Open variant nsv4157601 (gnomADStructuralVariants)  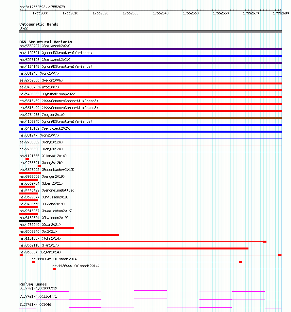coord(56,53)
